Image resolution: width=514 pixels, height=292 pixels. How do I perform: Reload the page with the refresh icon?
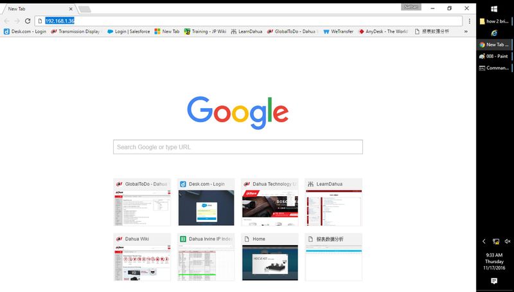pyautogui.click(x=28, y=21)
